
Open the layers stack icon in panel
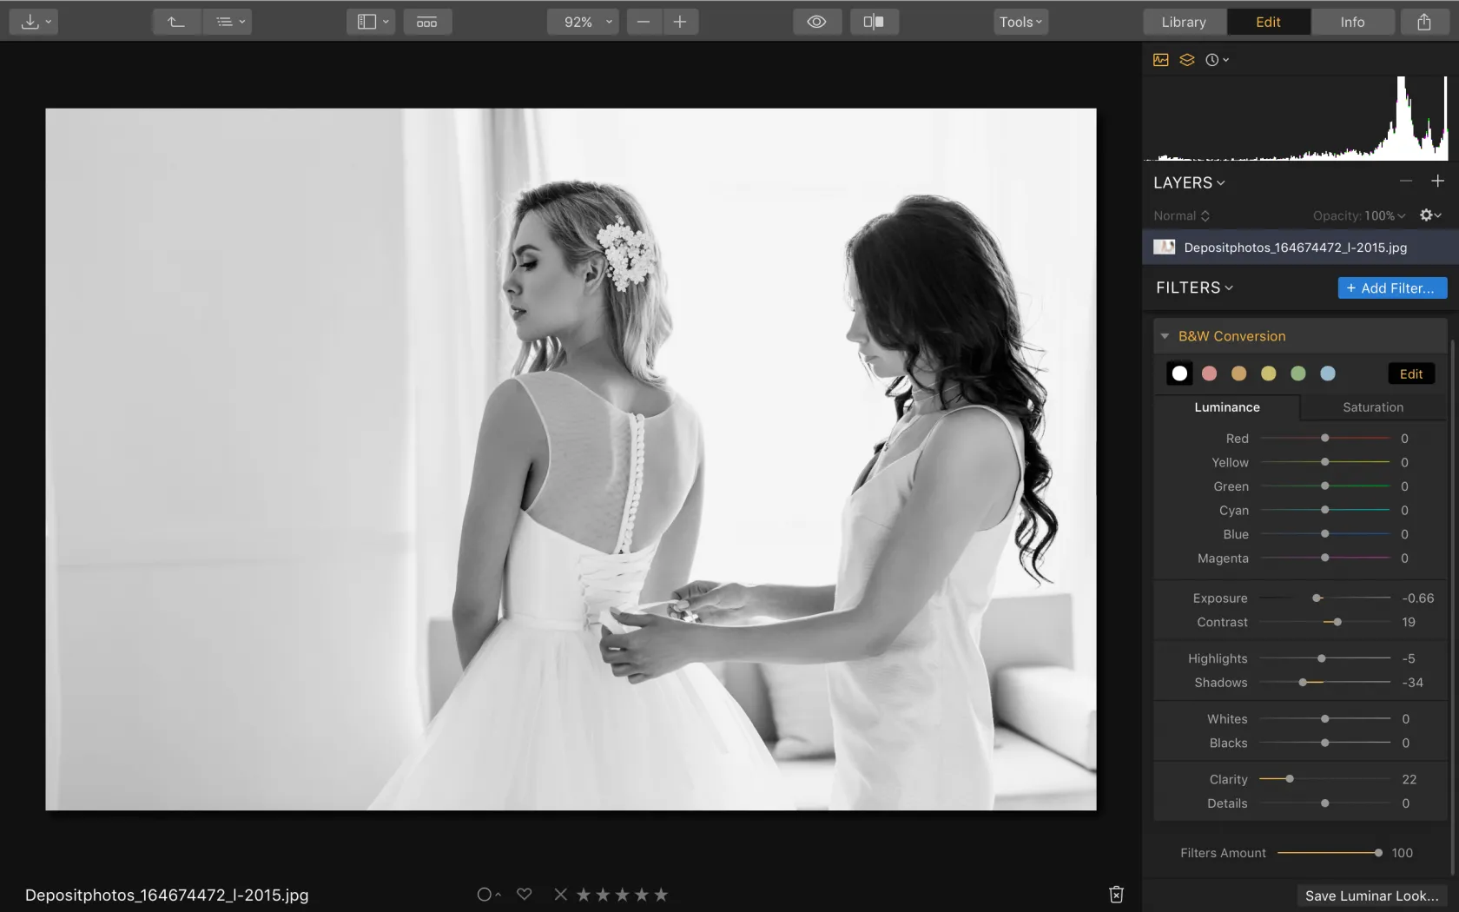coord(1186,60)
